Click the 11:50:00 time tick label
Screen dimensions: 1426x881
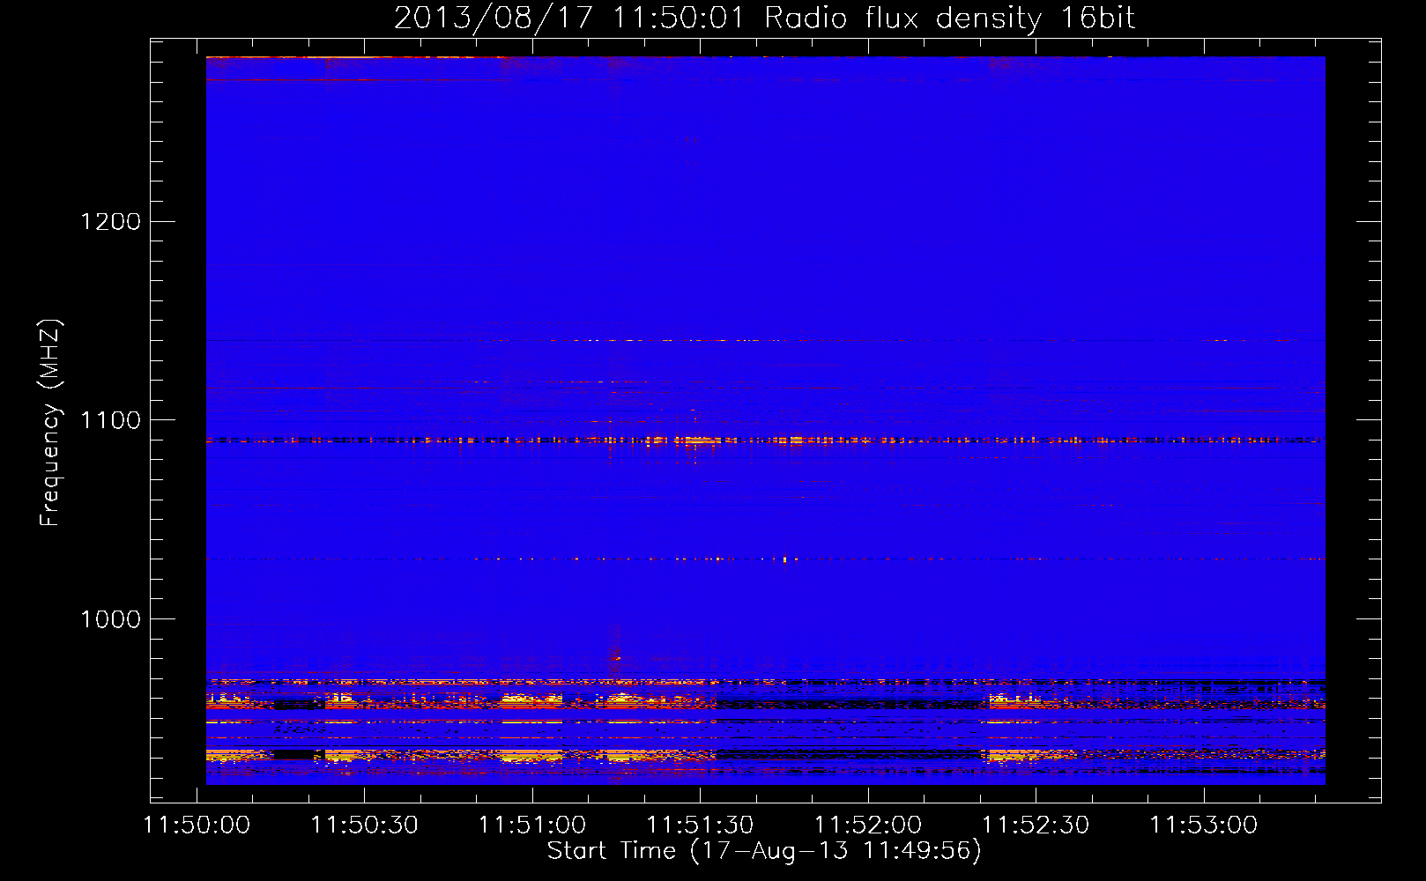point(197,825)
